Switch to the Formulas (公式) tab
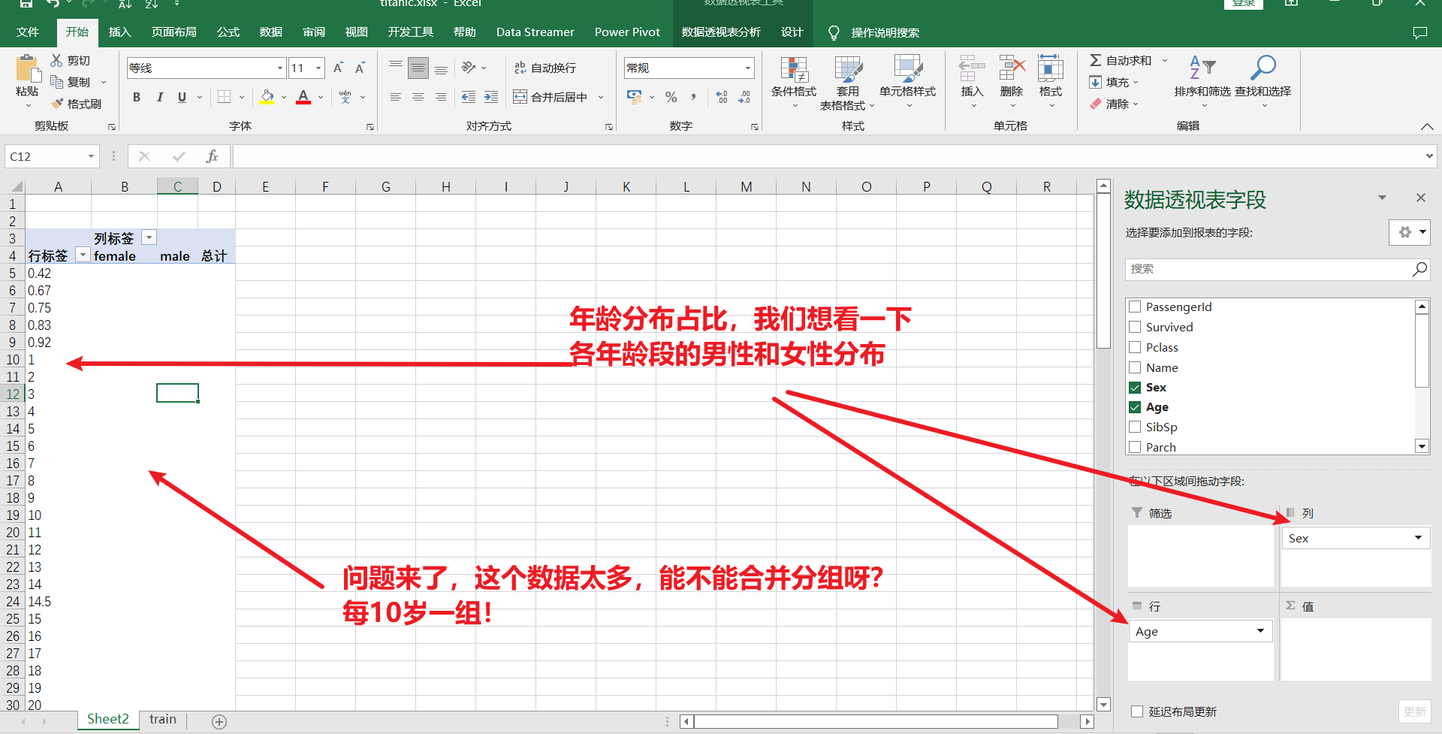The image size is (1442, 734). point(228,32)
